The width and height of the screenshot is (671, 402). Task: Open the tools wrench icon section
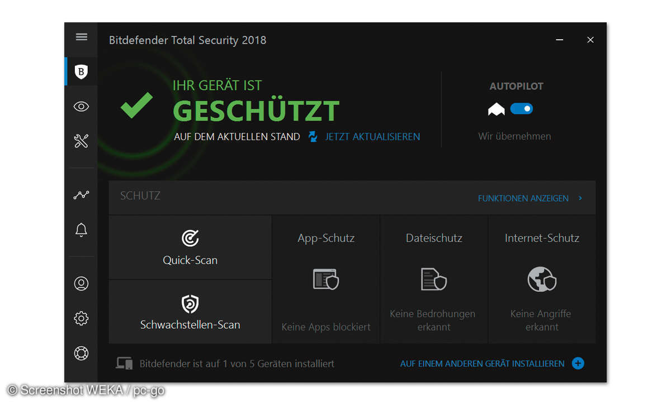tap(82, 141)
